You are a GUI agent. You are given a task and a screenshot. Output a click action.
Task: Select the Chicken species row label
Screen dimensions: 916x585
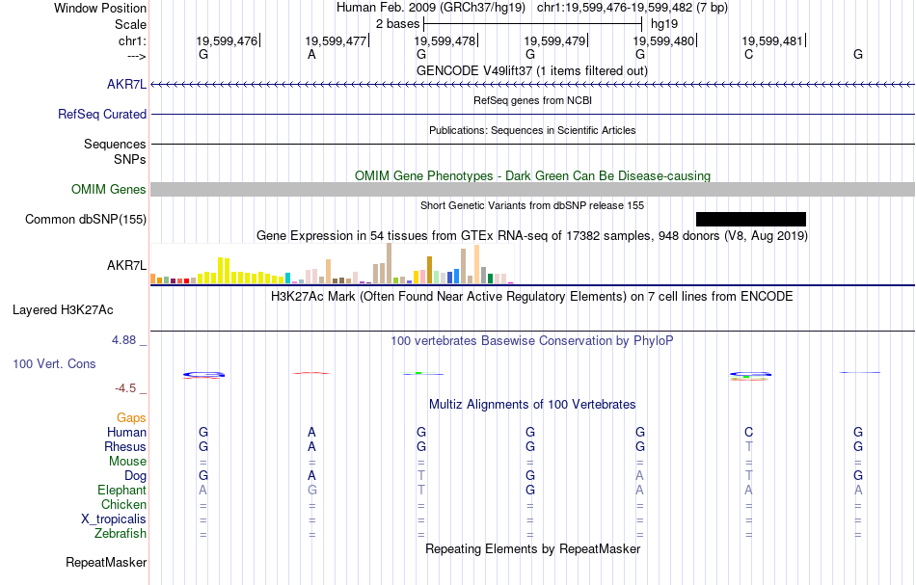click(x=123, y=504)
